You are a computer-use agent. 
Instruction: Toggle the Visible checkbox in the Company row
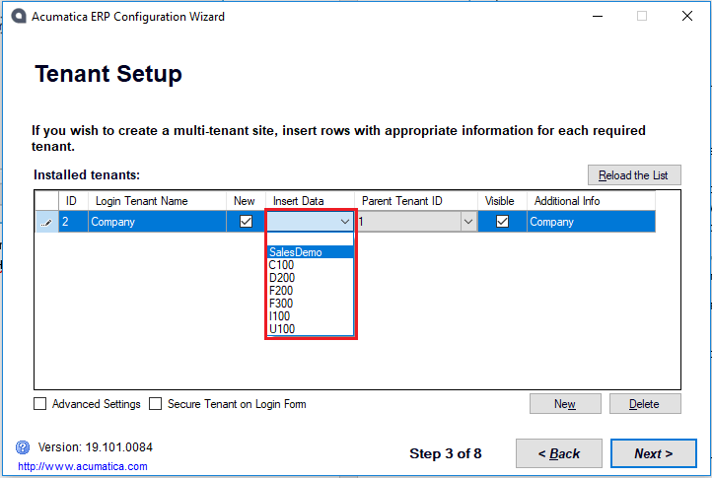coord(502,222)
